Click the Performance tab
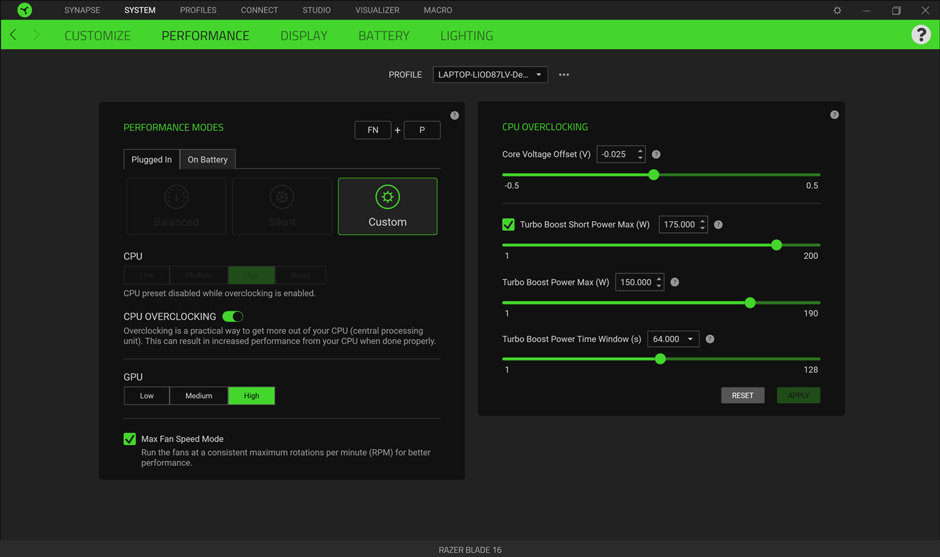The image size is (940, 557). click(x=206, y=36)
